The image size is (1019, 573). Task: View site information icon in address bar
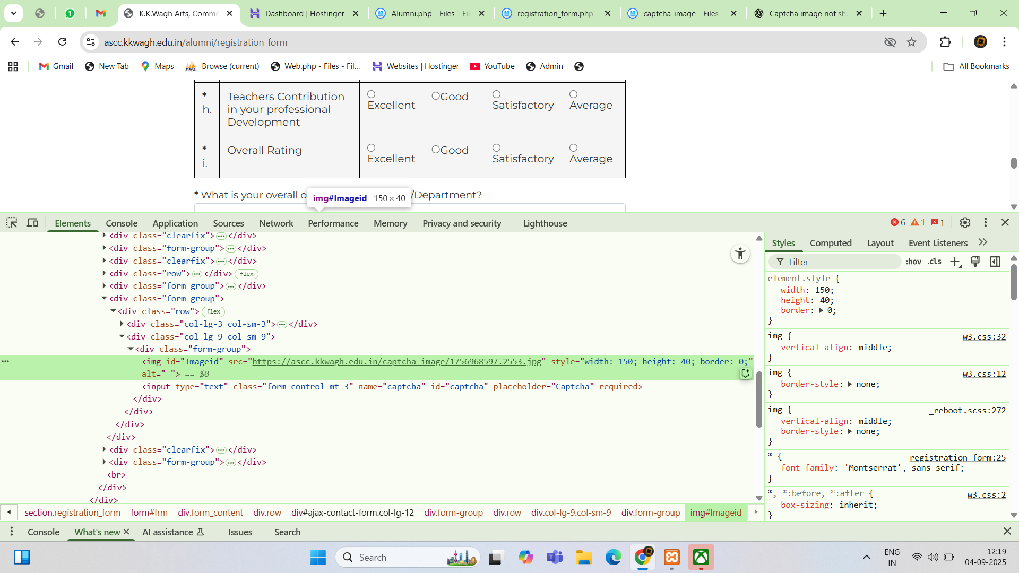(x=91, y=42)
